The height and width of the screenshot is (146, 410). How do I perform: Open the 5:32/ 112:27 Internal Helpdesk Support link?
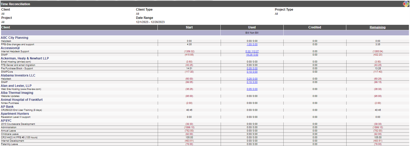click(252, 51)
